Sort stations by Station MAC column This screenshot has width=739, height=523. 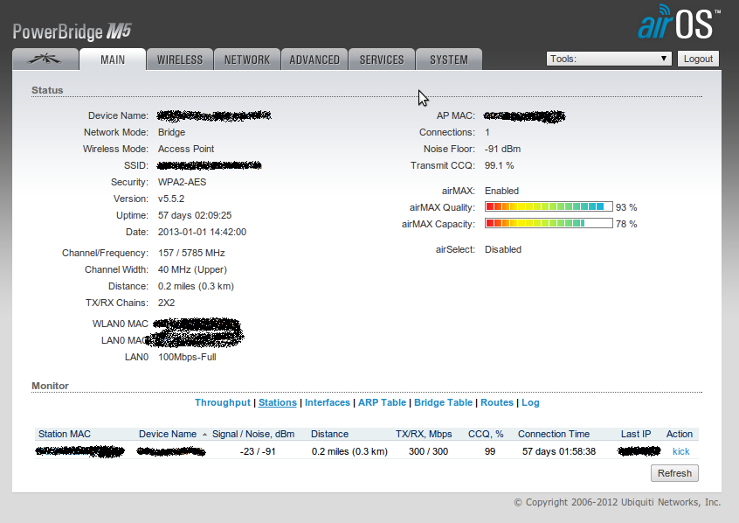(x=65, y=435)
